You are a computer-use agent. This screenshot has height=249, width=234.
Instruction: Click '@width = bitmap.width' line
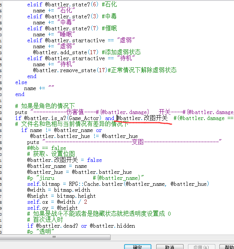[59, 190]
